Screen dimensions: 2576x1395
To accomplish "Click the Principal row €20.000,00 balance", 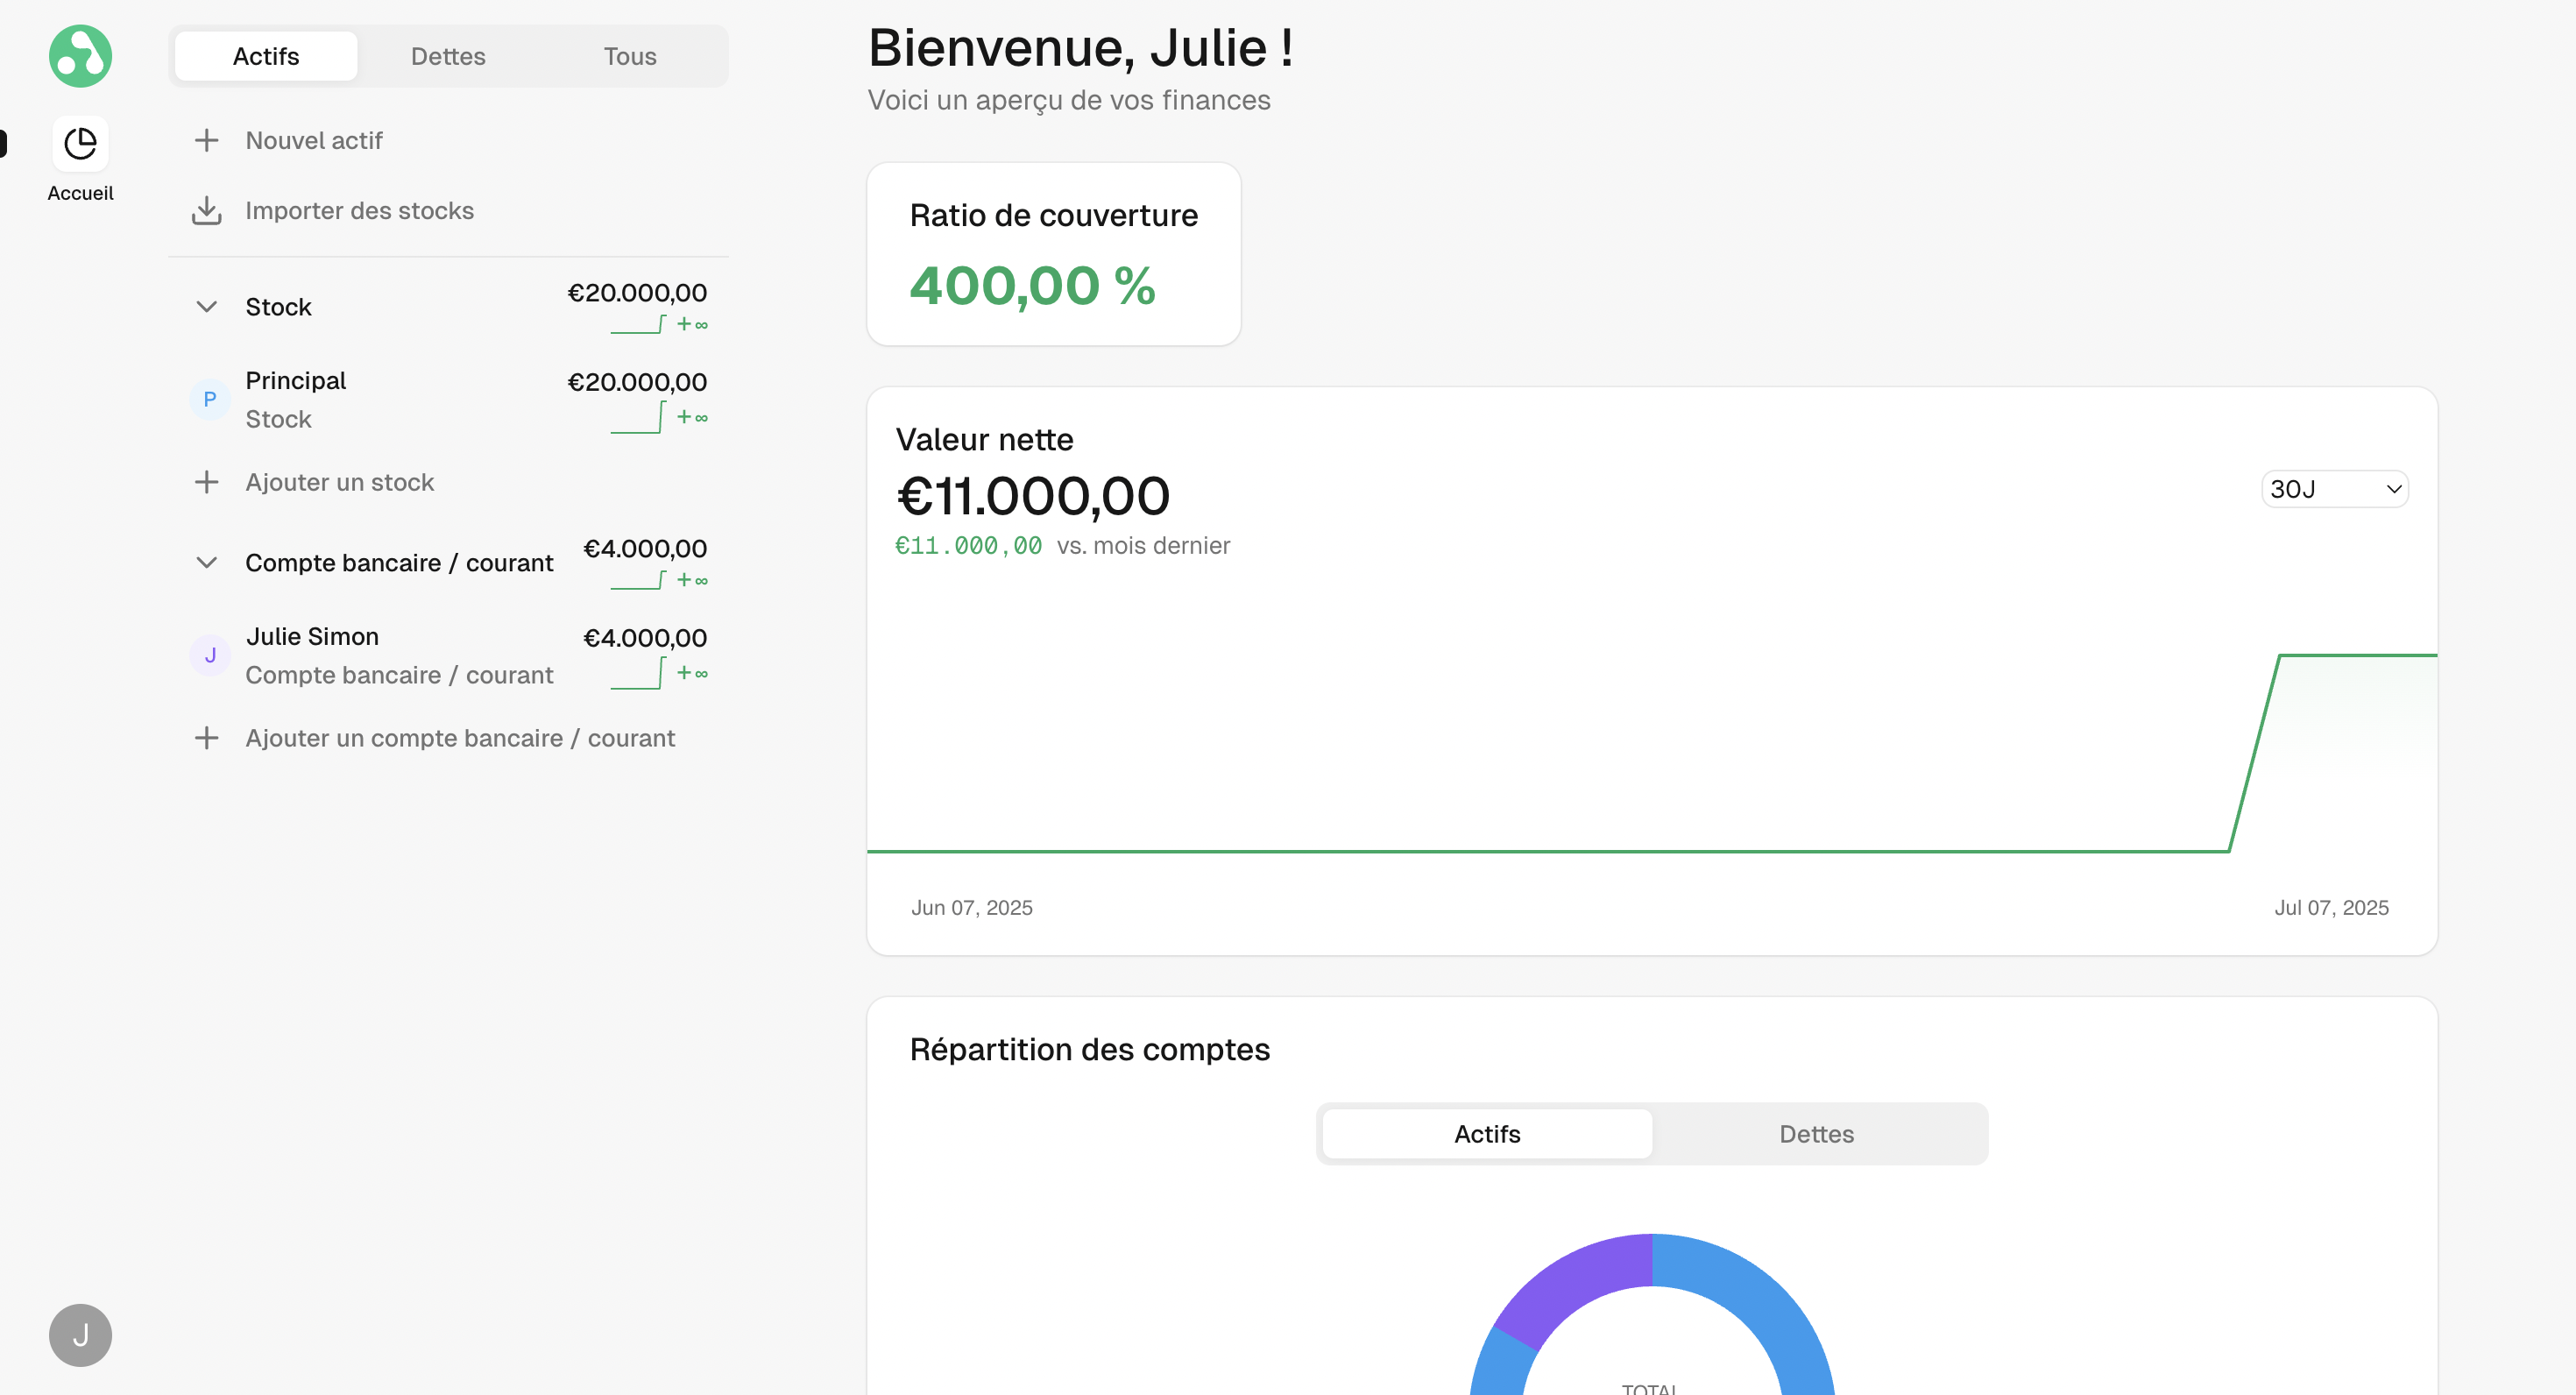I will [637, 382].
